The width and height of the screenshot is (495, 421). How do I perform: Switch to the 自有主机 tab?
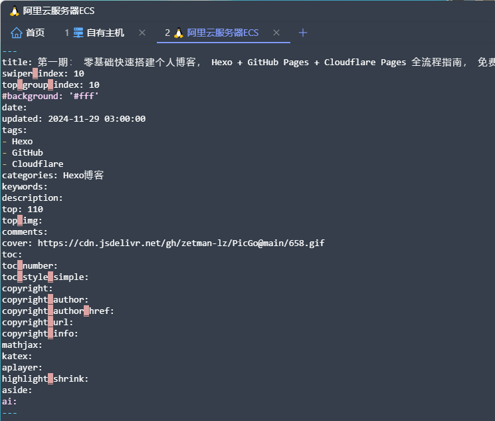(94, 33)
